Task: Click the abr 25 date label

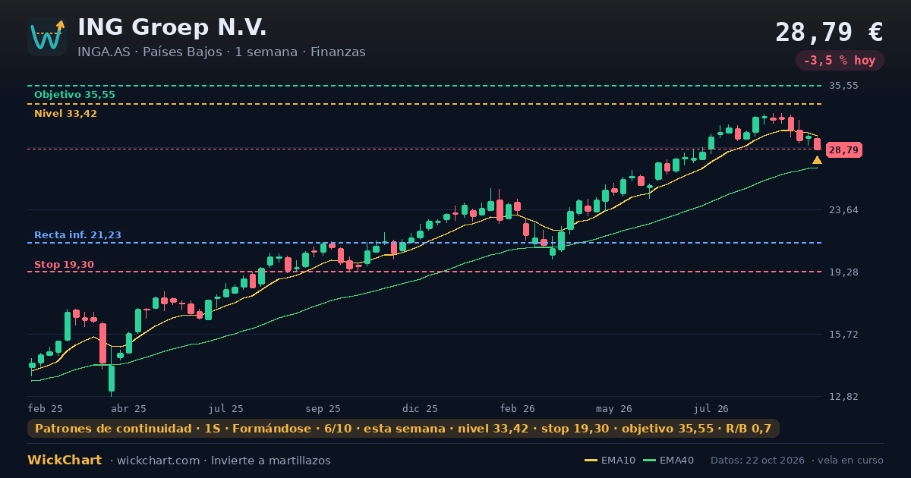Action: tap(128, 408)
